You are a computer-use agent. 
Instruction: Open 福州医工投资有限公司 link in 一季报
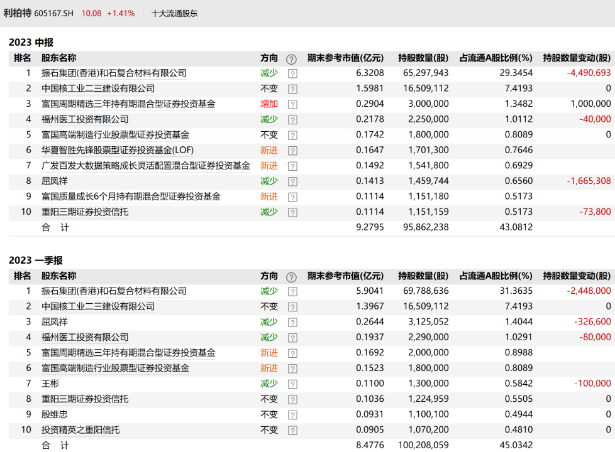[x=85, y=337]
